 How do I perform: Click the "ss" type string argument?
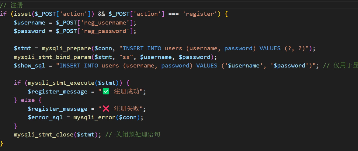click(126, 57)
